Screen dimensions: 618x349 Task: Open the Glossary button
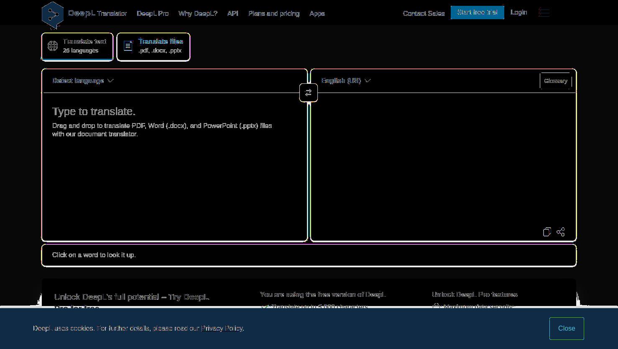556,81
